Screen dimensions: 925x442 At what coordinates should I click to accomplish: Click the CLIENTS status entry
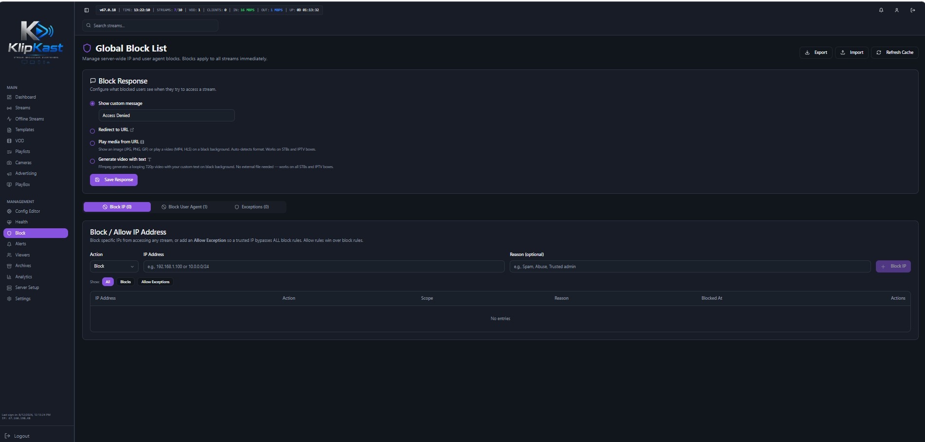(x=216, y=10)
